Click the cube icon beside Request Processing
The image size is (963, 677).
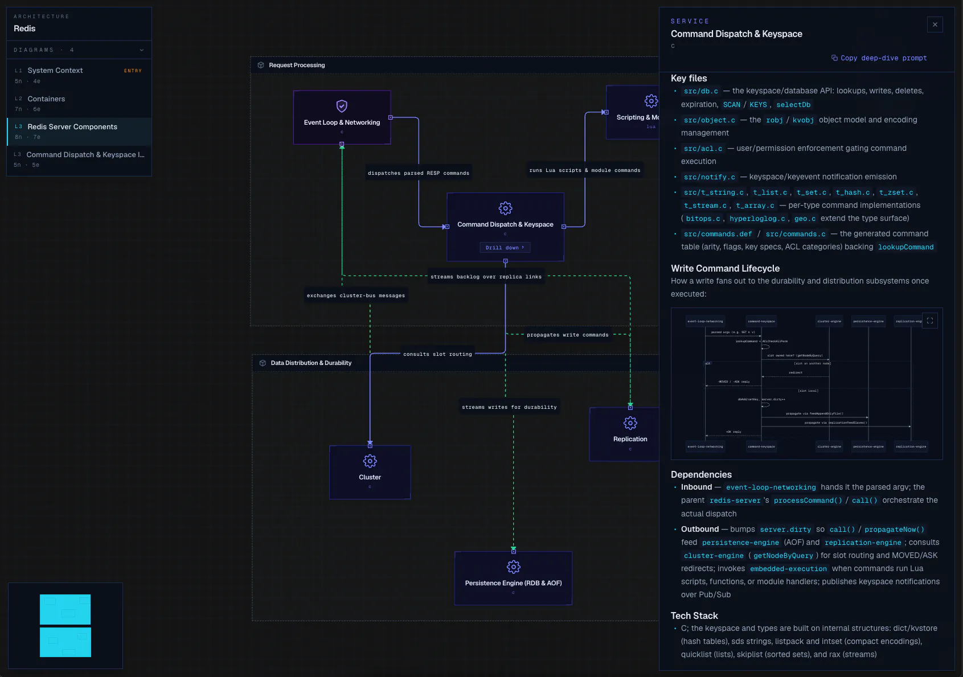[x=261, y=65]
